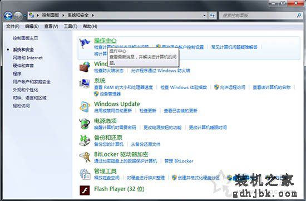Click the System computer icon
306x201 pixels.
[x=85, y=84]
